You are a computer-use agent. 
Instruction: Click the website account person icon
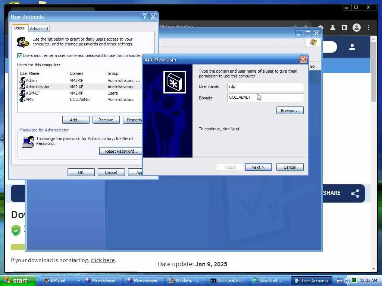tap(352, 47)
